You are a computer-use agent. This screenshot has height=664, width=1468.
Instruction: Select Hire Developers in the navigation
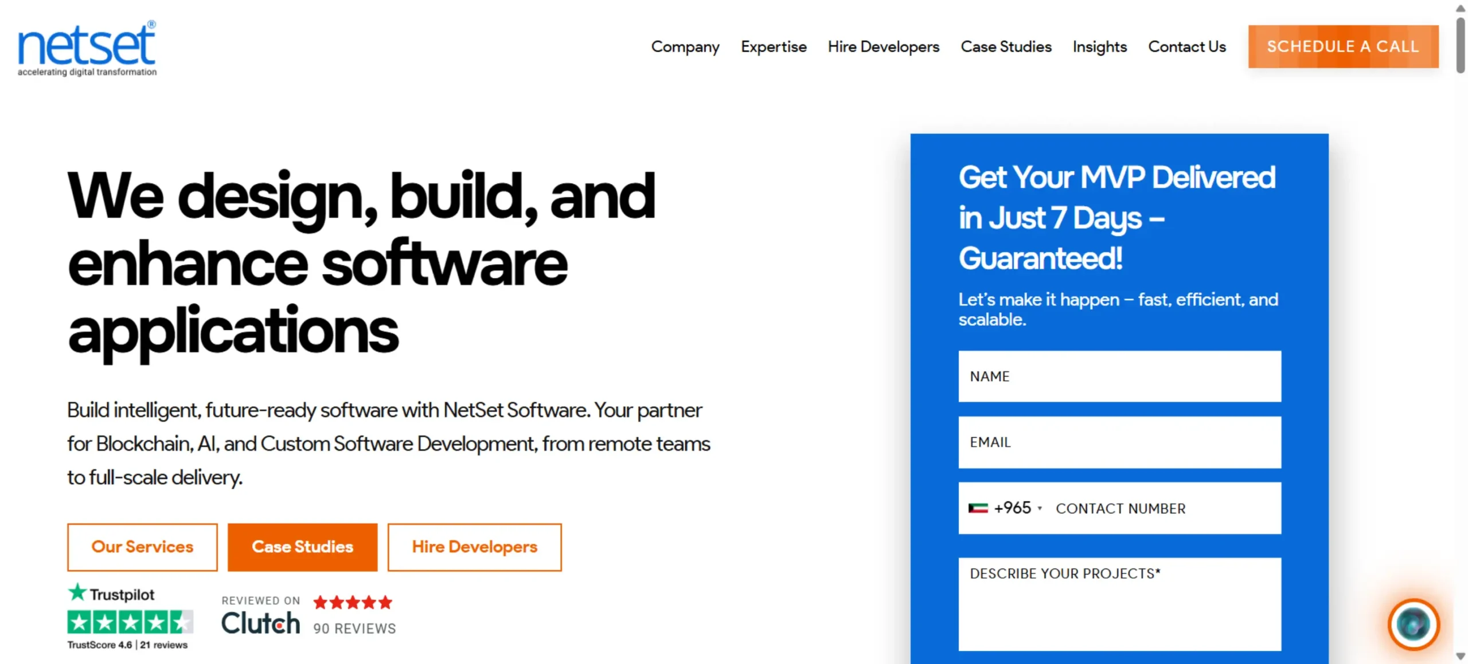click(883, 47)
